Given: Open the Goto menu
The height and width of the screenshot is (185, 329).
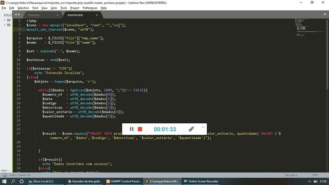Looking at the screenshot, I should point(53,8).
